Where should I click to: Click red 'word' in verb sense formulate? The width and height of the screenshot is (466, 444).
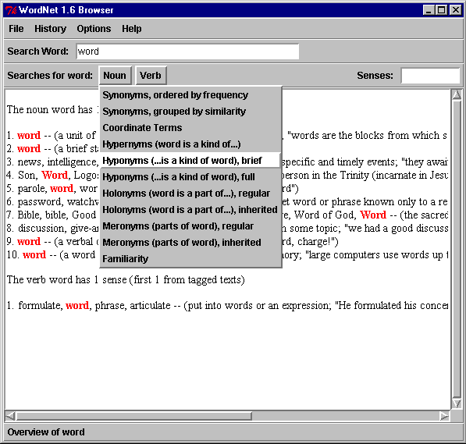77,306
